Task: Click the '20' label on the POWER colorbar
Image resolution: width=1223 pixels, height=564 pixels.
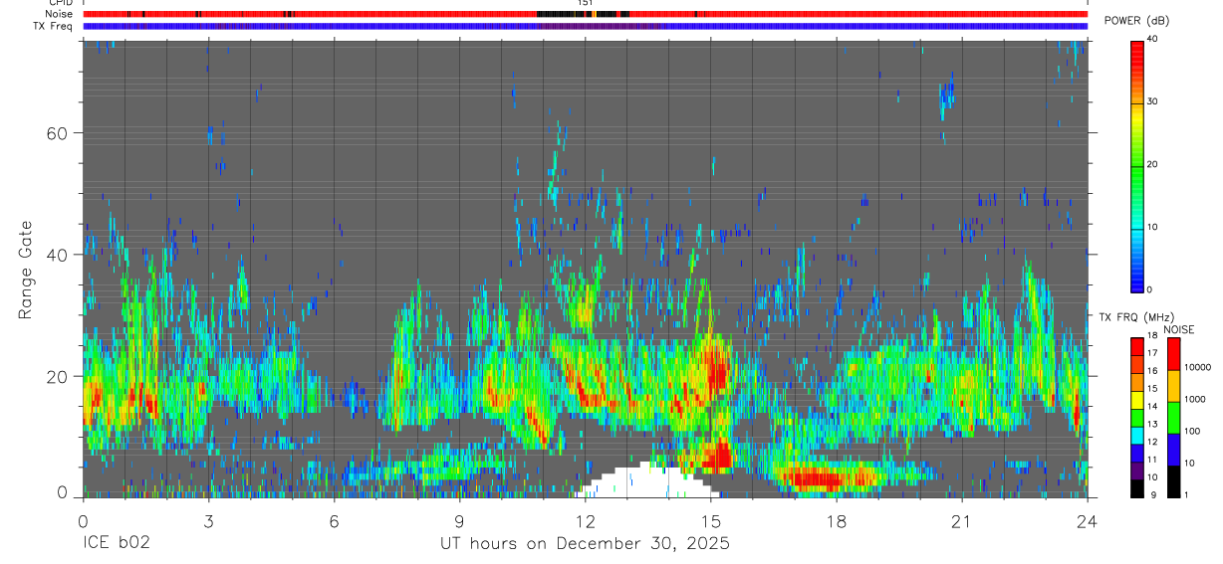Action: (x=1152, y=164)
